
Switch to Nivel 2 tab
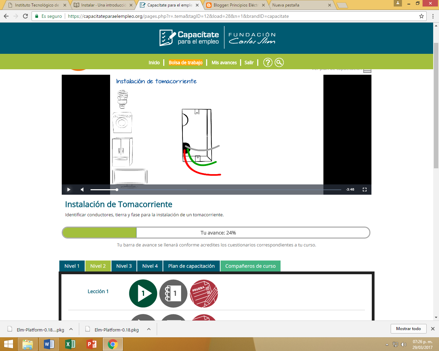tap(98, 266)
